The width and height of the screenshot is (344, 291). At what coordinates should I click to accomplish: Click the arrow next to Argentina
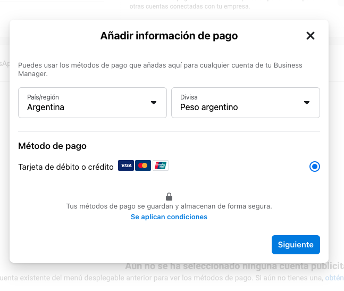tap(154, 103)
